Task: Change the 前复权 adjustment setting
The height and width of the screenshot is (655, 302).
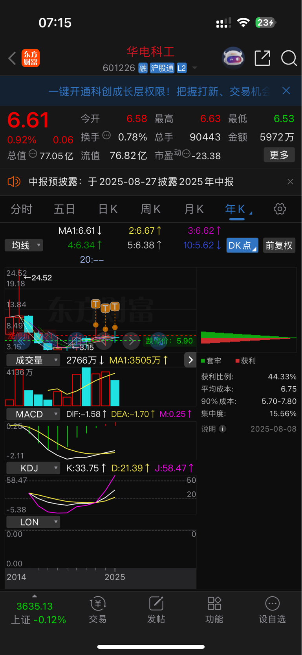Action: [x=279, y=245]
